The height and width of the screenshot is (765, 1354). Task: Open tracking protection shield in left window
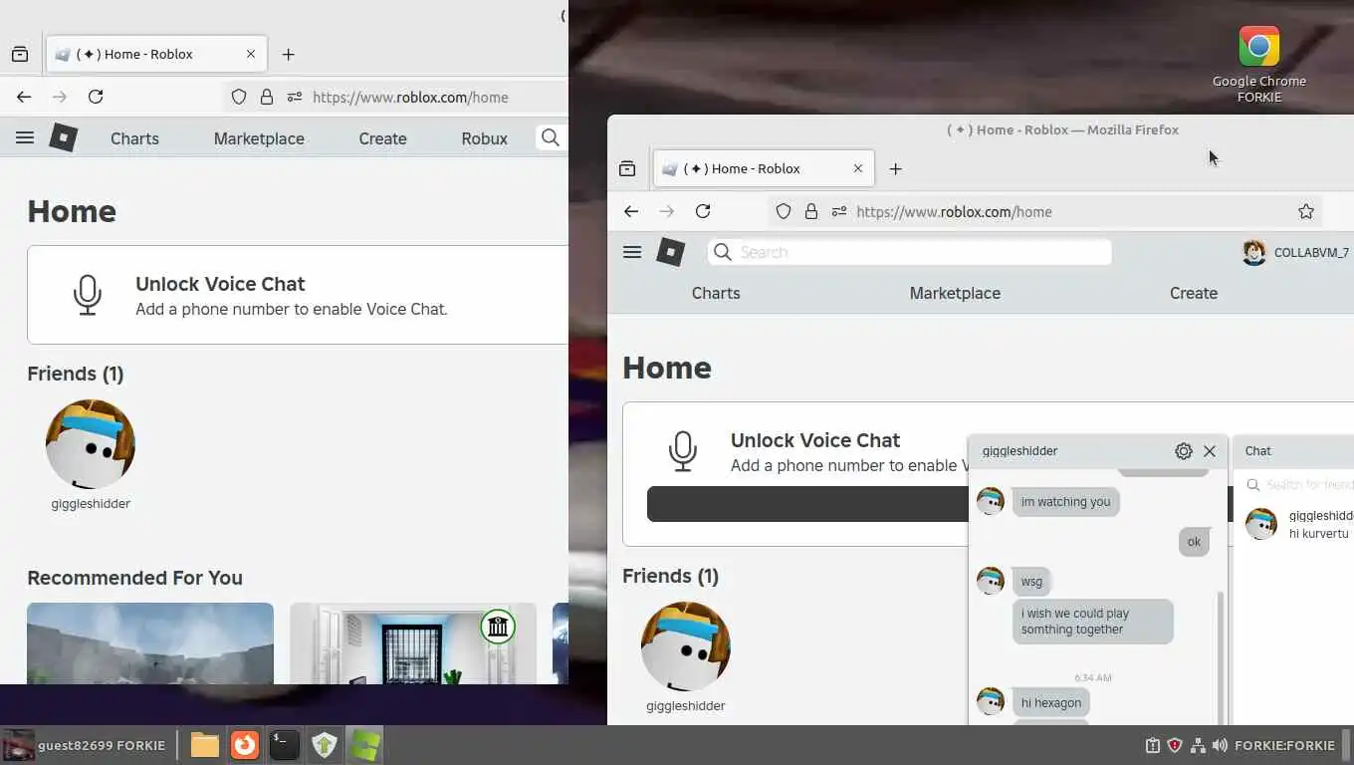point(239,97)
